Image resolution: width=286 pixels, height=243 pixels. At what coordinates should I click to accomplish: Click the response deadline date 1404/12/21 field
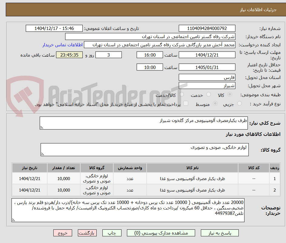pos(207,55)
